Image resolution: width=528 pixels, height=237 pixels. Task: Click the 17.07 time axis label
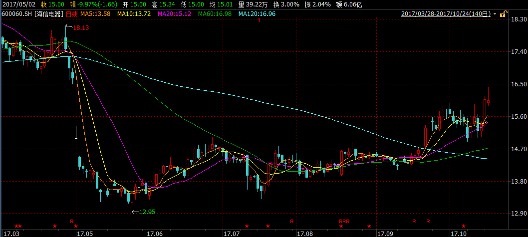tap(232, 233)
